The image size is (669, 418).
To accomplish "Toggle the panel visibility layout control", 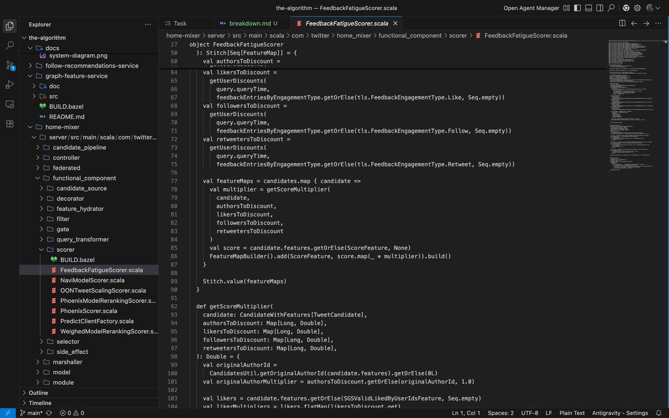I will click(x=588, y=8).
